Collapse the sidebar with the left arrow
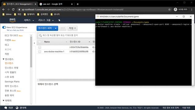Image resolution: width=195 pixels, height=110 pixels. (x=34, y=43)
